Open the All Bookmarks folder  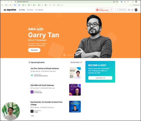tap(135, 5)
